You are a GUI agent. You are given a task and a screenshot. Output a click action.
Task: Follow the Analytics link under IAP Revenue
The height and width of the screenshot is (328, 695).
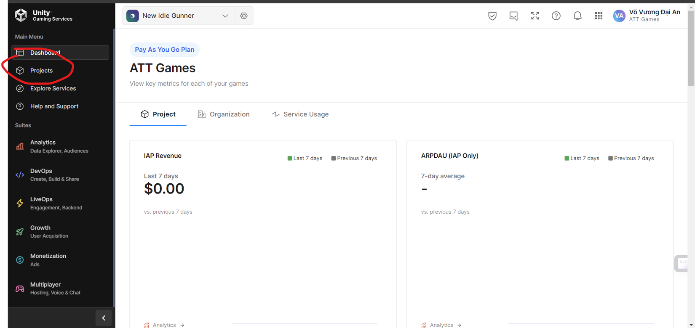click(x=164, y=325)
